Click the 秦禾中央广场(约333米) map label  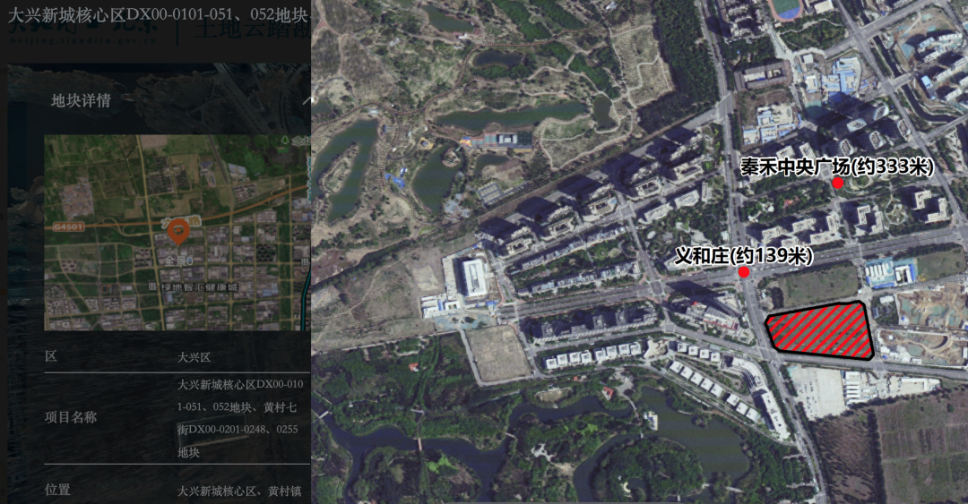[x=837, y=167]
